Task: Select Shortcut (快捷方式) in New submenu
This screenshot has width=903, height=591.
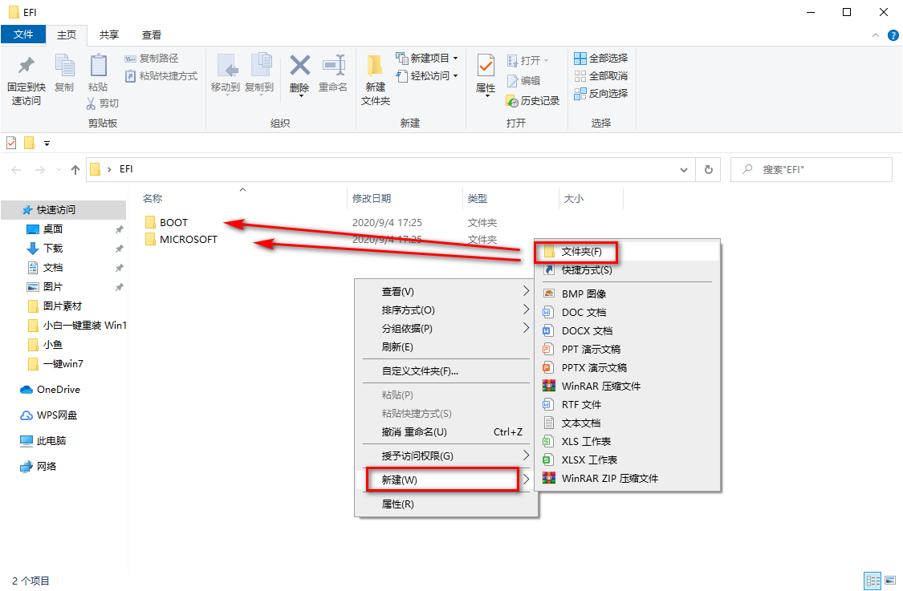Action: [627, 270]
